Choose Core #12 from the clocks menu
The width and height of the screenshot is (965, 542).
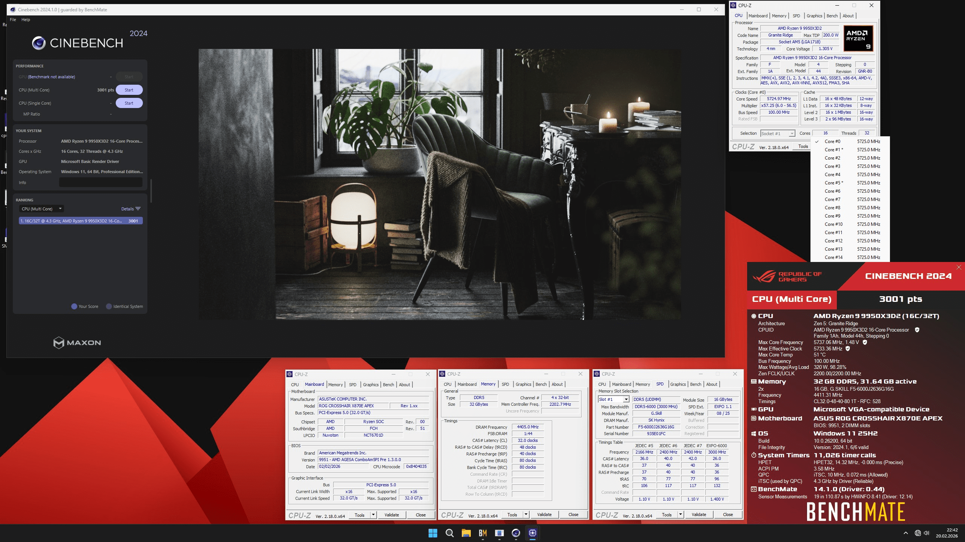point(833,241)
